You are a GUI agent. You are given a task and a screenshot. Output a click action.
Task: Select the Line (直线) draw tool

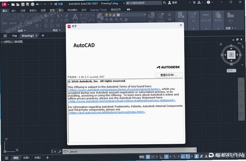coord(5,19)
